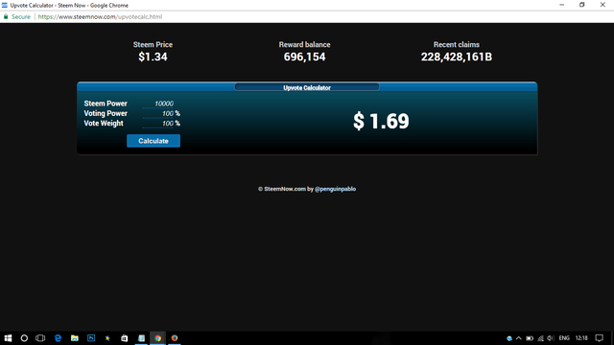Edit the Vote Weight percentage field
This screenshot has height=345, width=614.
(157, 124)
